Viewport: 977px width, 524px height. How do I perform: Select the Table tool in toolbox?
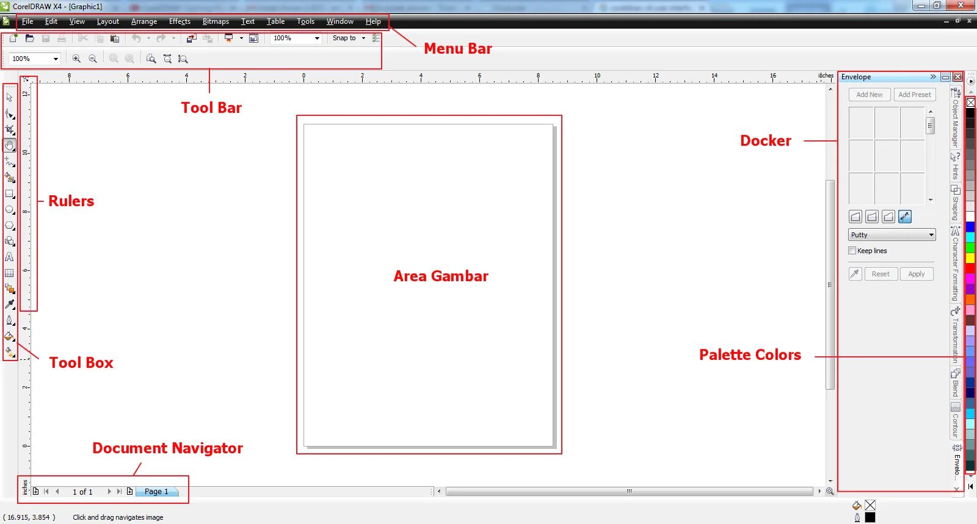pyautogui.click(x=9, y=273)
